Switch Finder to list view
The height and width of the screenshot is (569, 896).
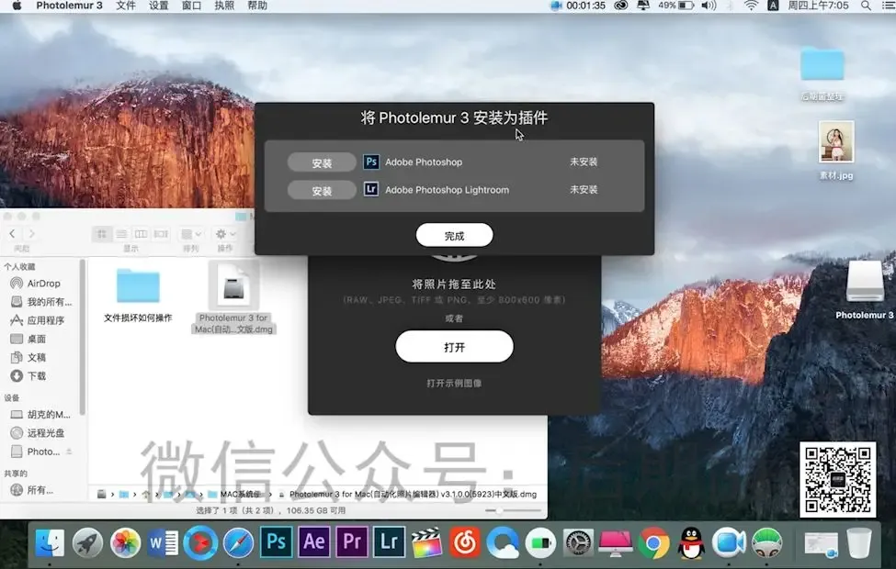click(x=121, y=234)
